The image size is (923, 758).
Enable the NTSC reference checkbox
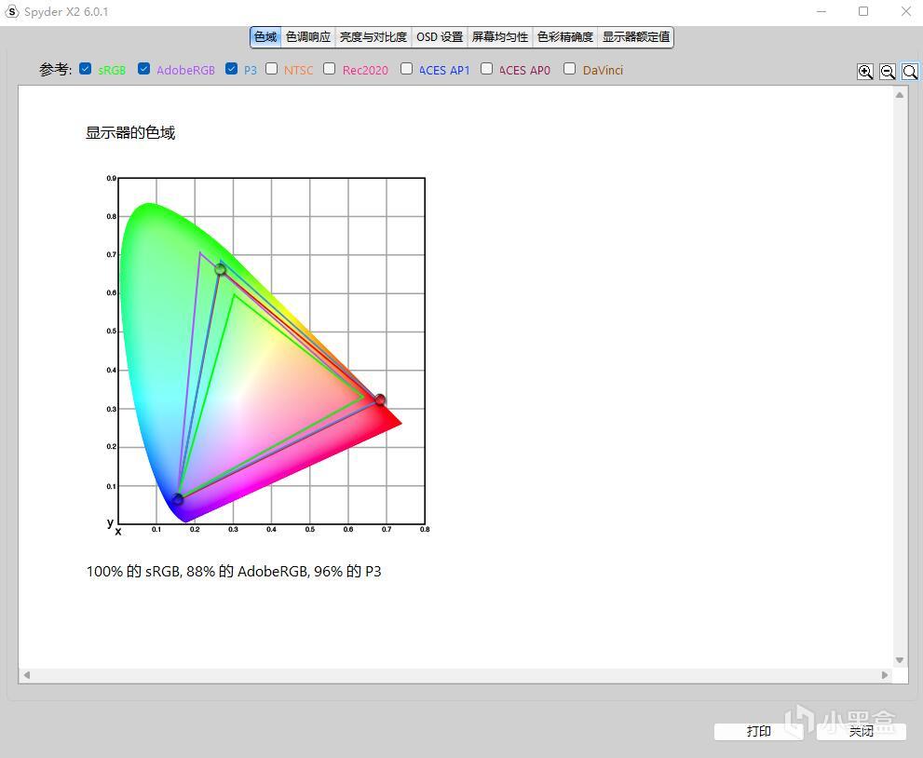pos(271,69)
